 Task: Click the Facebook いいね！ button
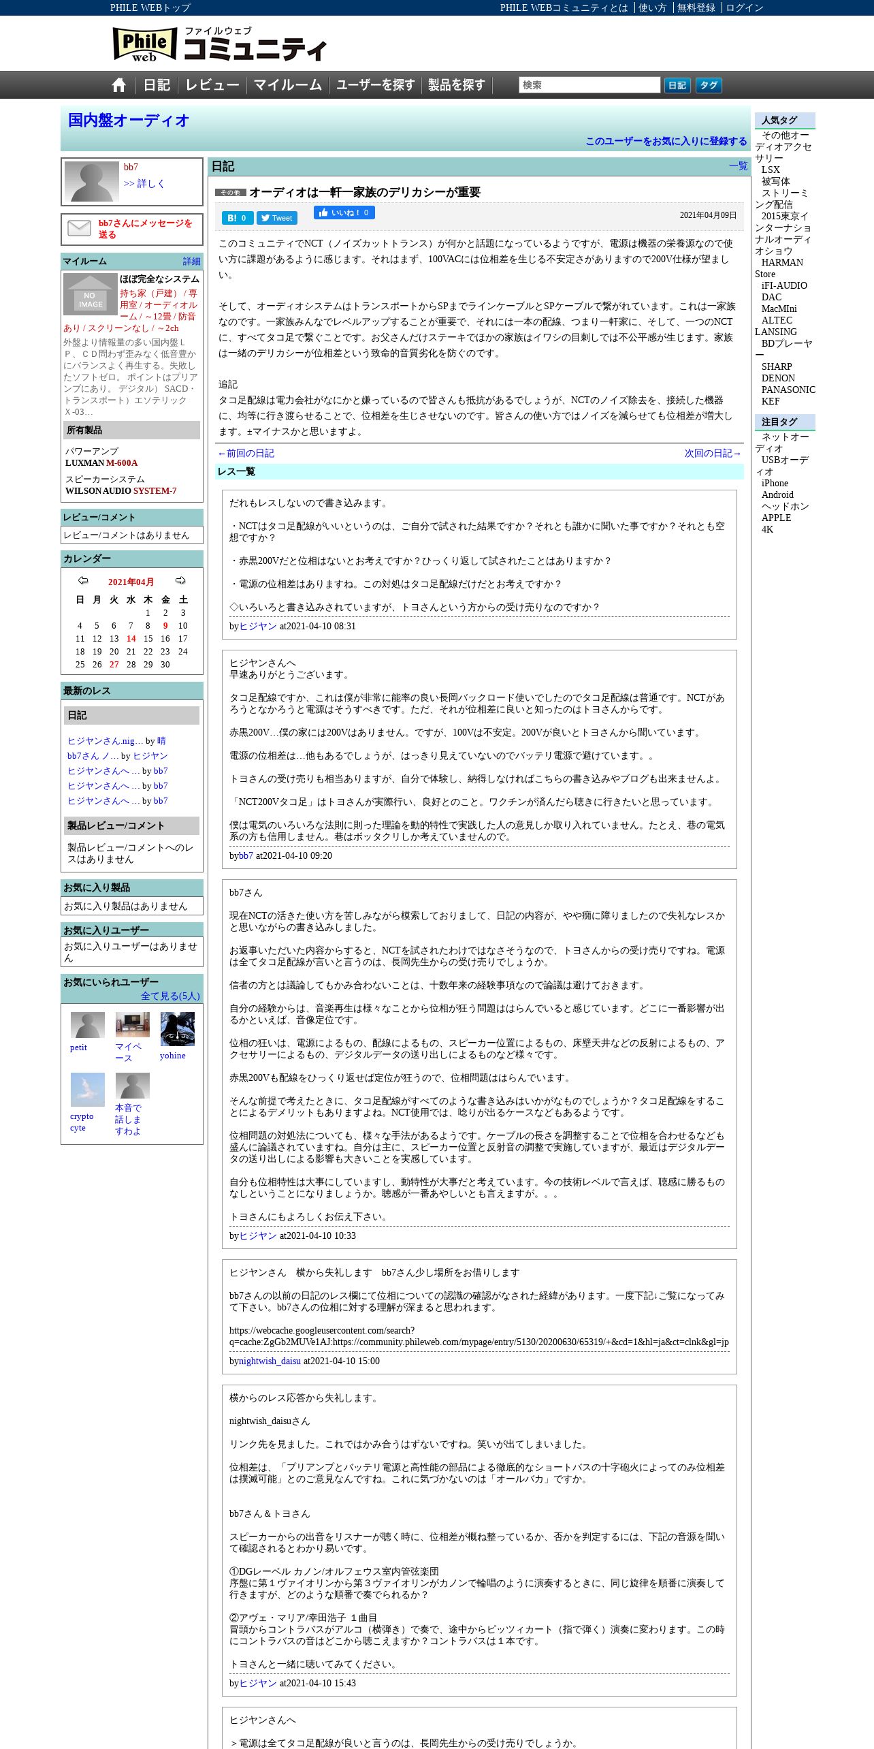click(344, 212)
